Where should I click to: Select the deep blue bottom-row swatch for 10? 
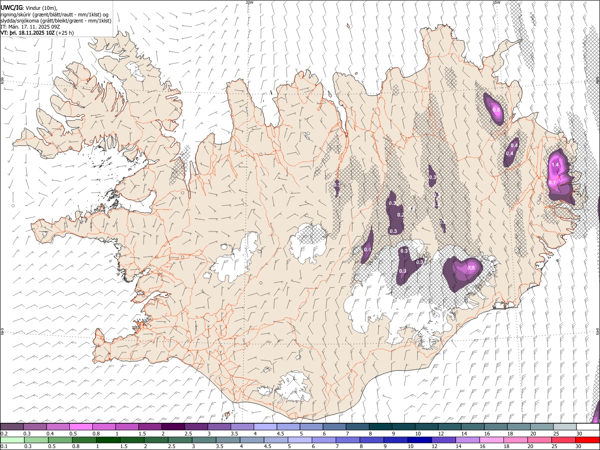(x=420, y=440)
